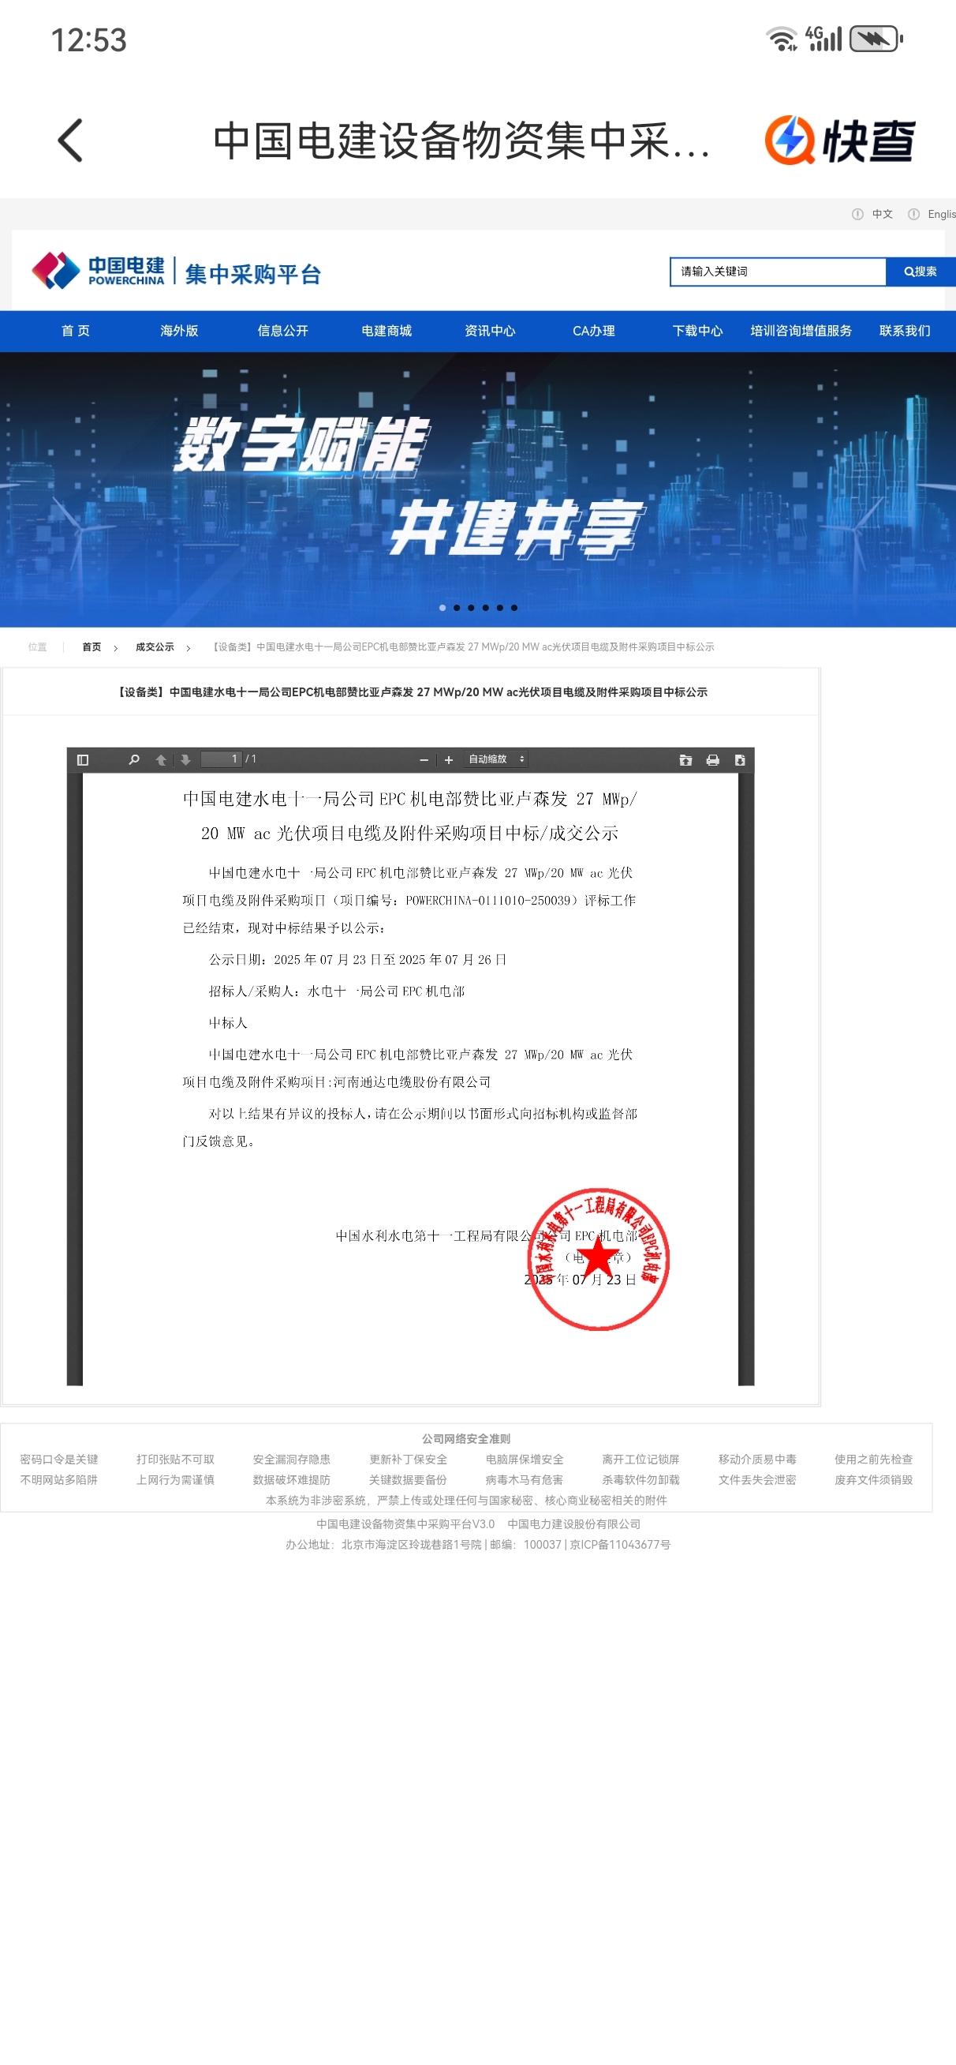956x2065 pixels.
Task: Click the 打印张贴不可取 footer text
Action: click(x=175, y=1459)
